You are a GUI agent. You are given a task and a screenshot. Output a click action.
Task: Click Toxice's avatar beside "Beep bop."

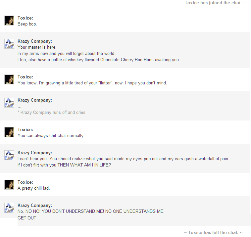(x=9, y=21)
